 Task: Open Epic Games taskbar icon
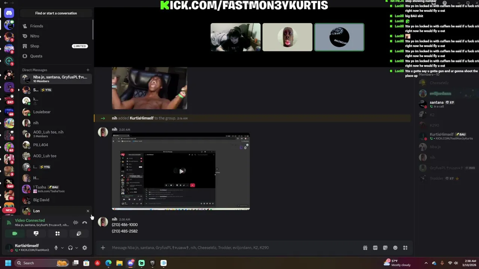click(152, 263)
